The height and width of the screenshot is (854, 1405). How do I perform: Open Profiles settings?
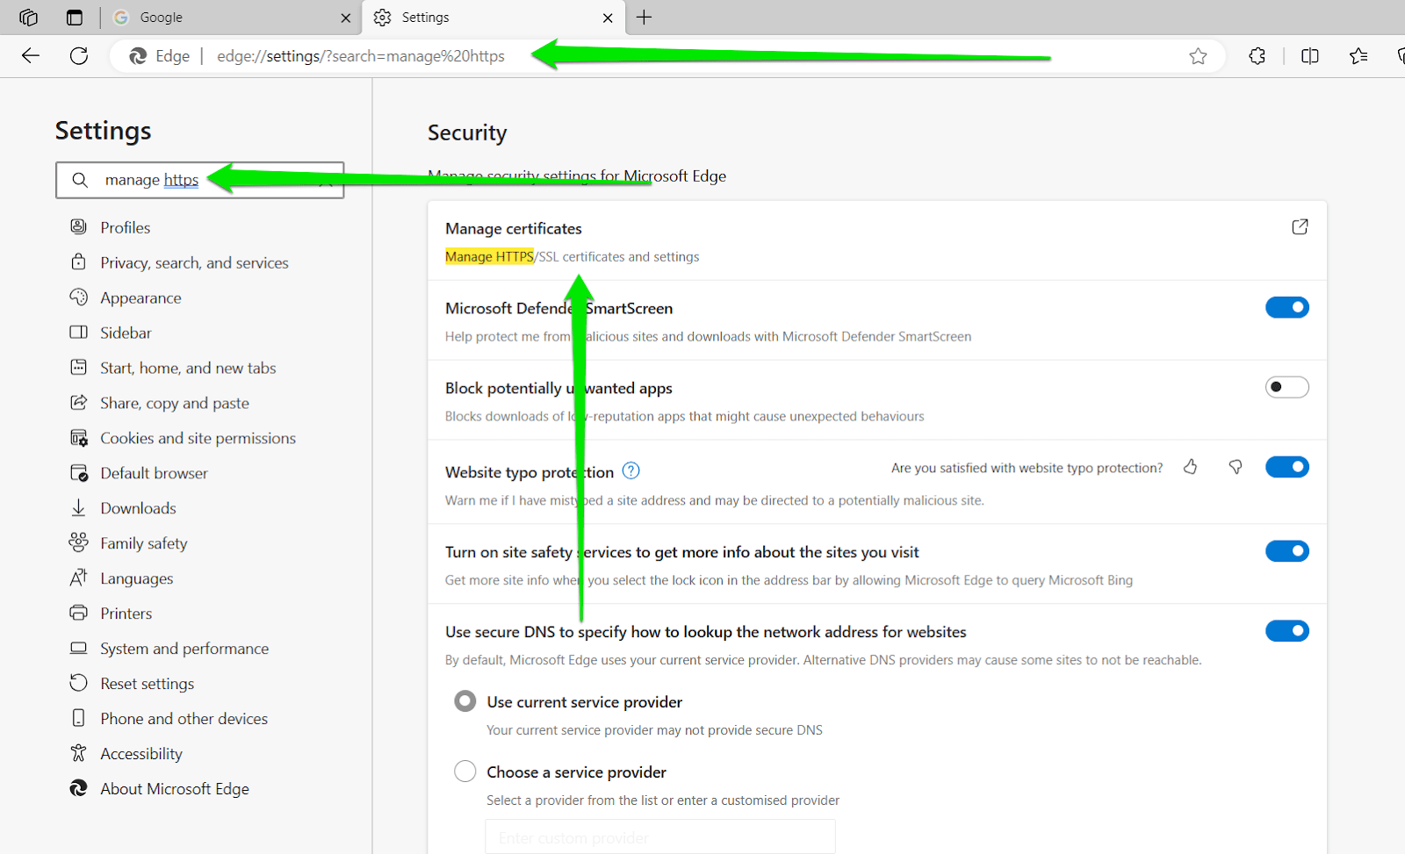(x=125, y=227)
